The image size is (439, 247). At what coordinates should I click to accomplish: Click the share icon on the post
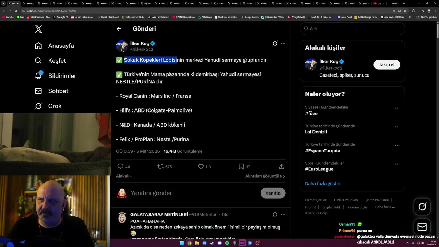[282, 167]
